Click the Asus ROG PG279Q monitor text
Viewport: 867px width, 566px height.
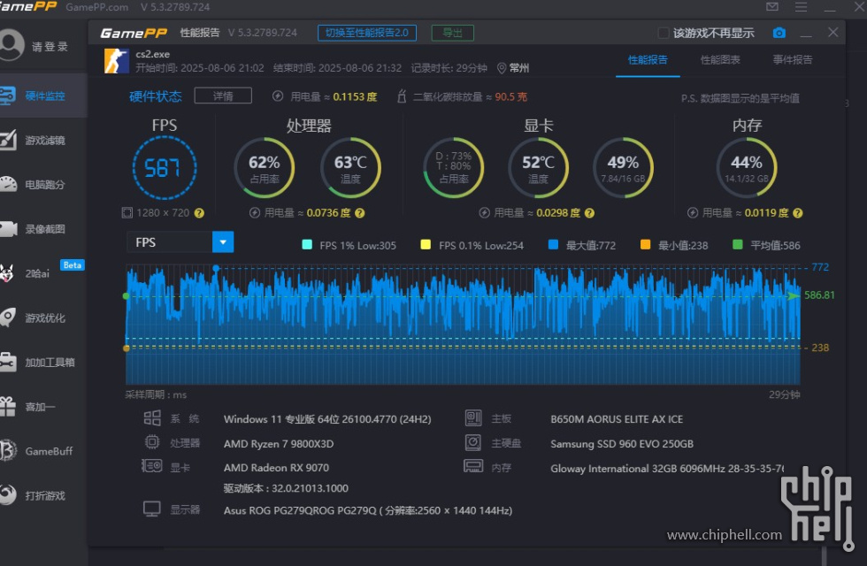(x=368, y=510)
